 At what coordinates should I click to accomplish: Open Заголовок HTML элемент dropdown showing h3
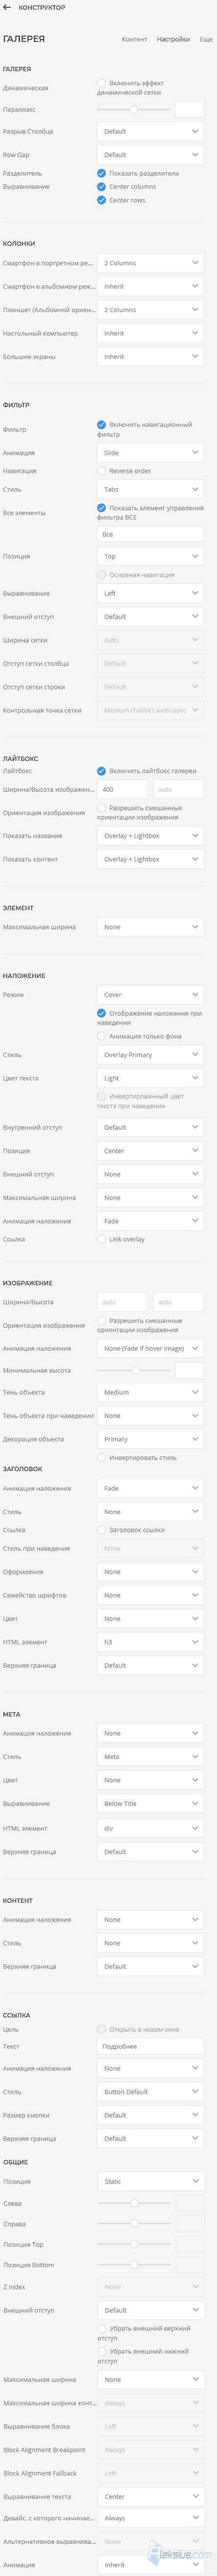click(150, 1642)
